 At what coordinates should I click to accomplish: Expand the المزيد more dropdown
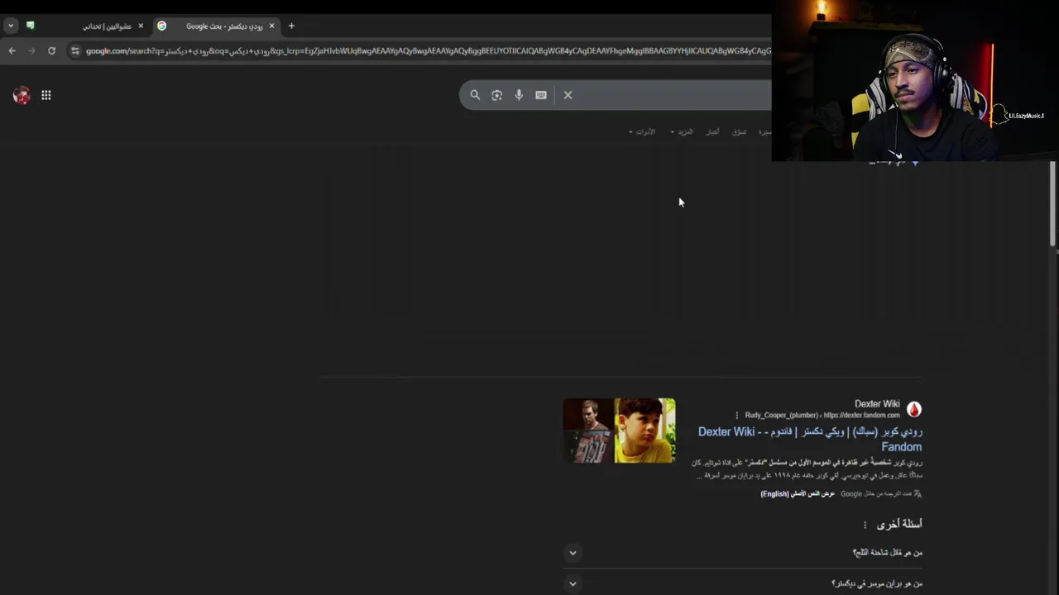click(682, 132)
